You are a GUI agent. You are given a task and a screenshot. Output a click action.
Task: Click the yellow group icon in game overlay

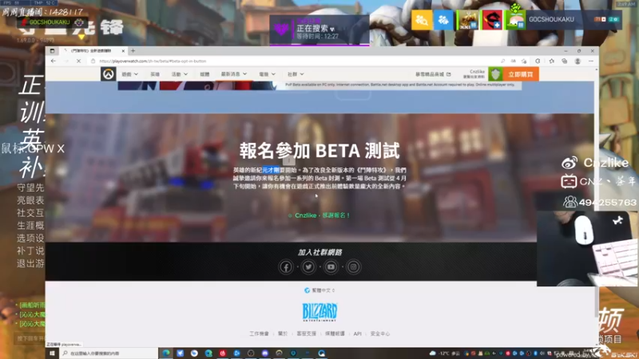(422, 19)
